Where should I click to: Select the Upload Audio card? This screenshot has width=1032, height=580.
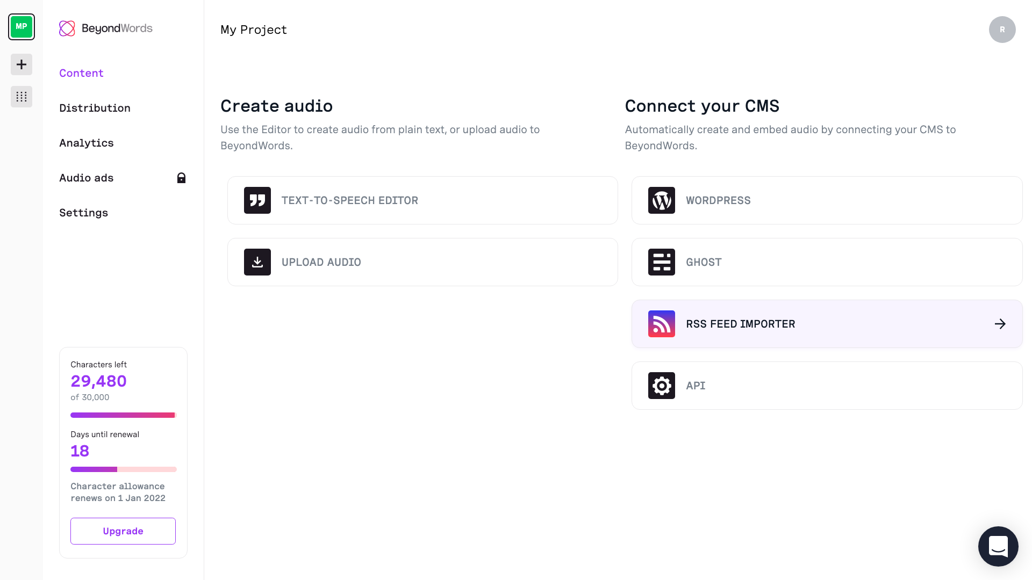422,262
